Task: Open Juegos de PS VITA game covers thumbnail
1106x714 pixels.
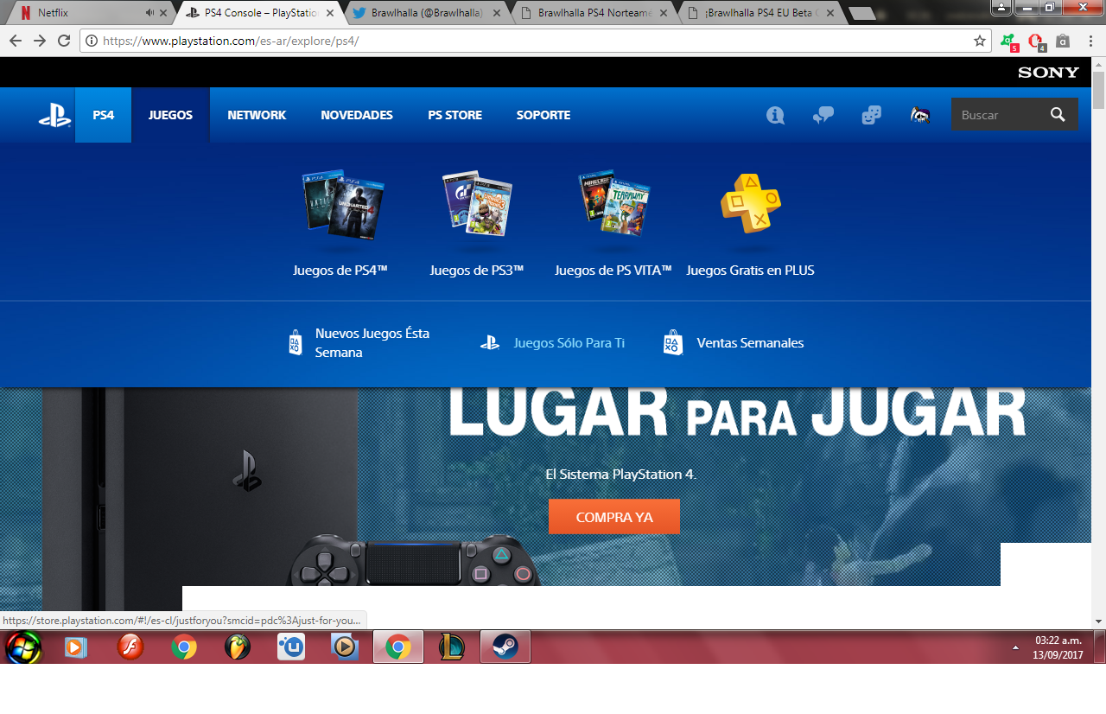Action: pyautogui.click(x=613, y=204)
